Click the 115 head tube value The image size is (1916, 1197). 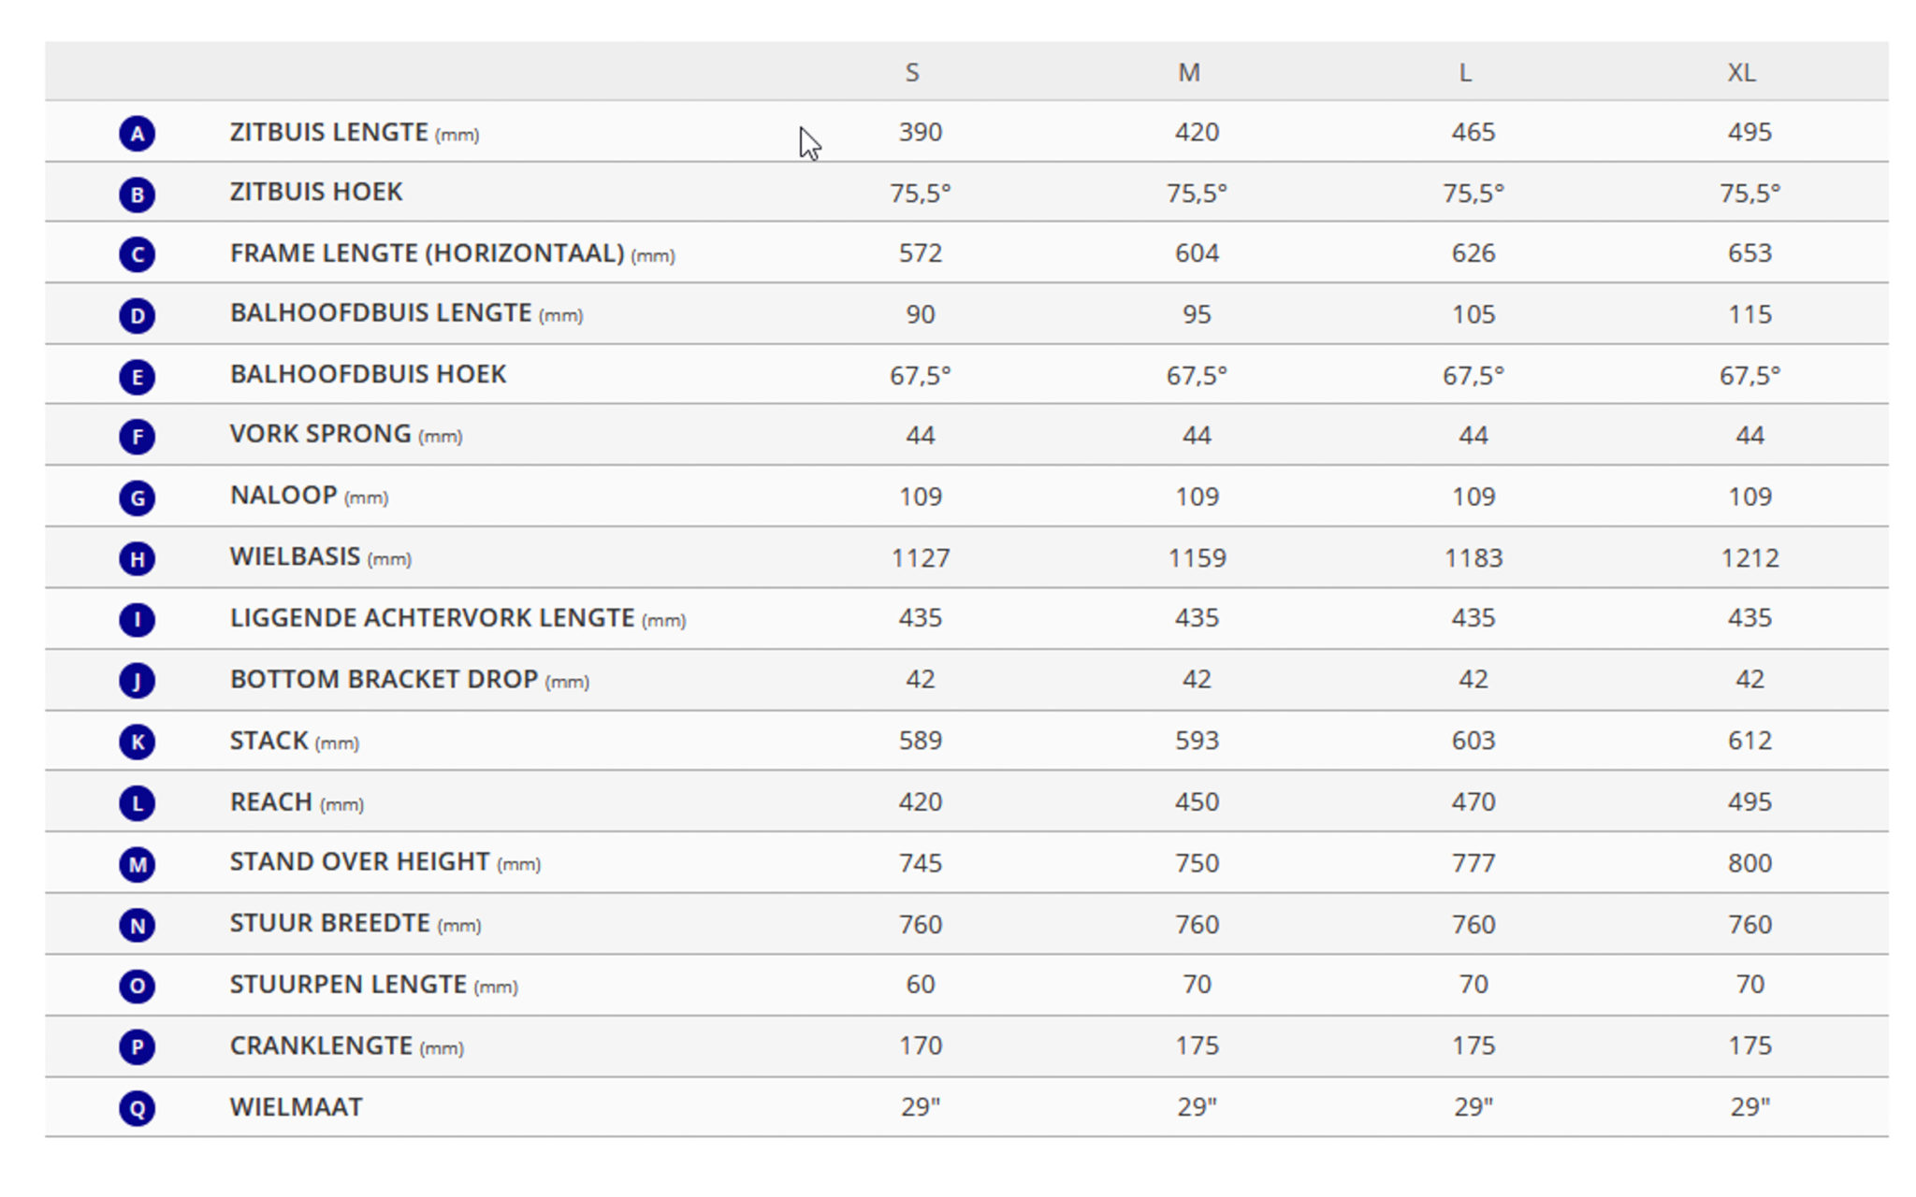[1749, 314]
